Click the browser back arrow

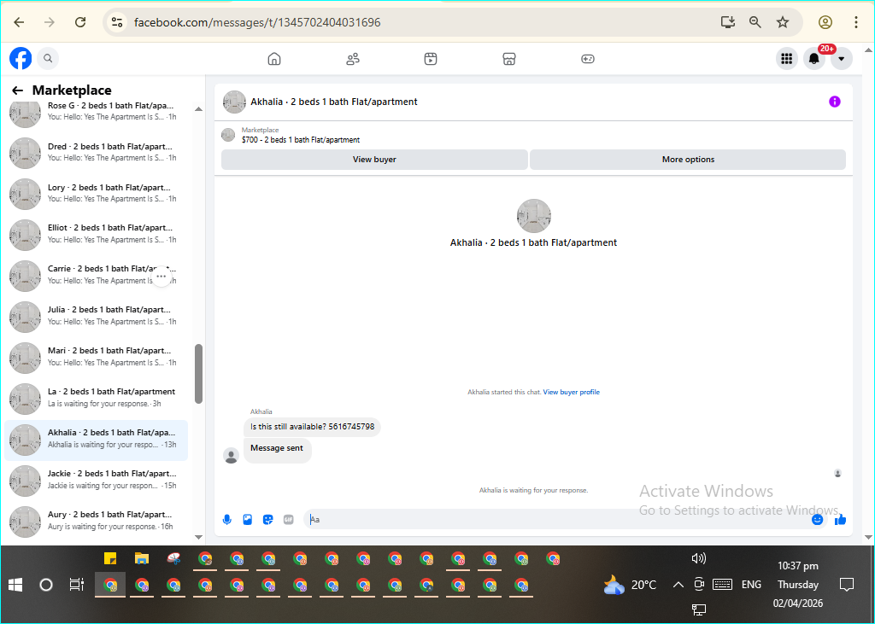click(x=19, y=22)
